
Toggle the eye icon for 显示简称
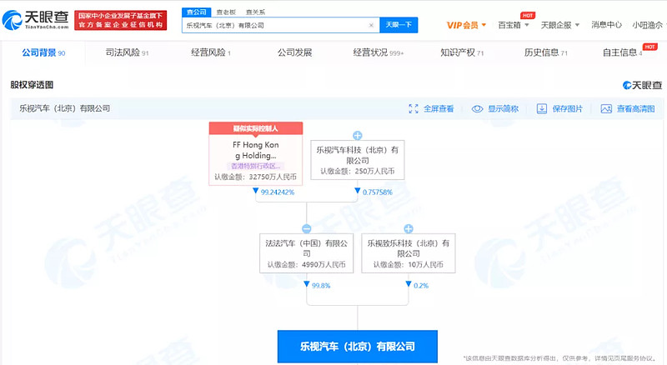477,109
